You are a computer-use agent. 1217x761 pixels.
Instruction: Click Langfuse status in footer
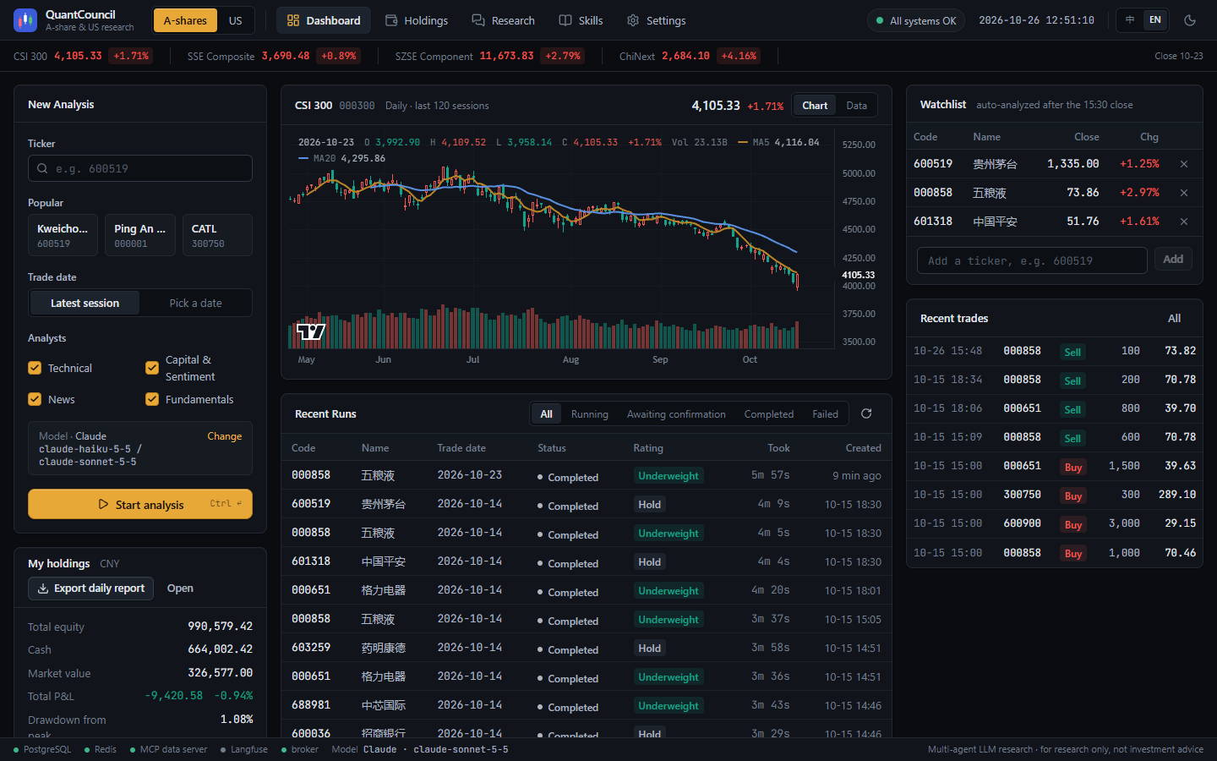pyautogui.click(x=244, y=749)
